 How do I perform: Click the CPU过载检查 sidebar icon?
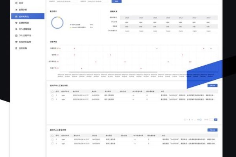coord(16,29)
